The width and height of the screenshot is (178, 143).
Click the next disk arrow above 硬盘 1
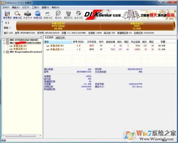pyautogui.click(x=9, y=23)
